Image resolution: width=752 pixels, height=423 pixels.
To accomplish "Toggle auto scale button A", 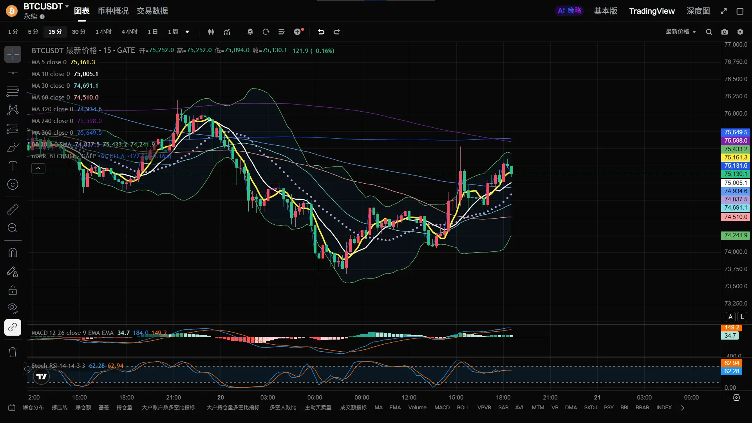I will 730,317.
